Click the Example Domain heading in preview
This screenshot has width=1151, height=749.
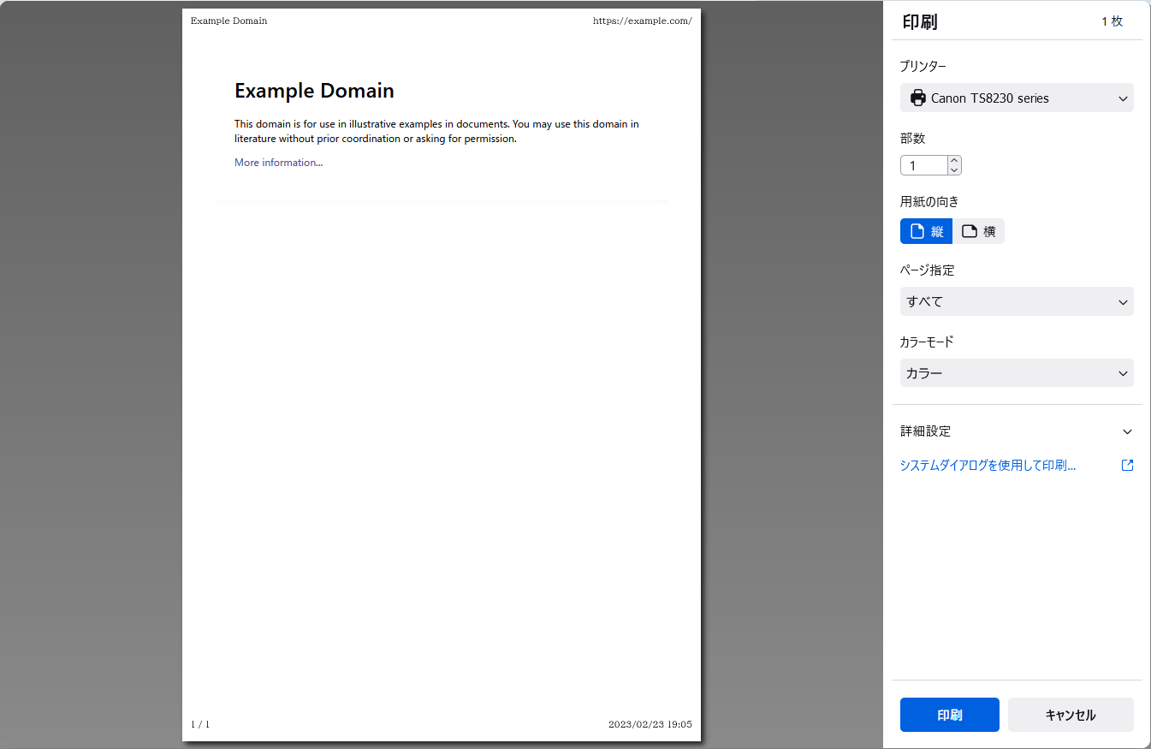[314, 91]
